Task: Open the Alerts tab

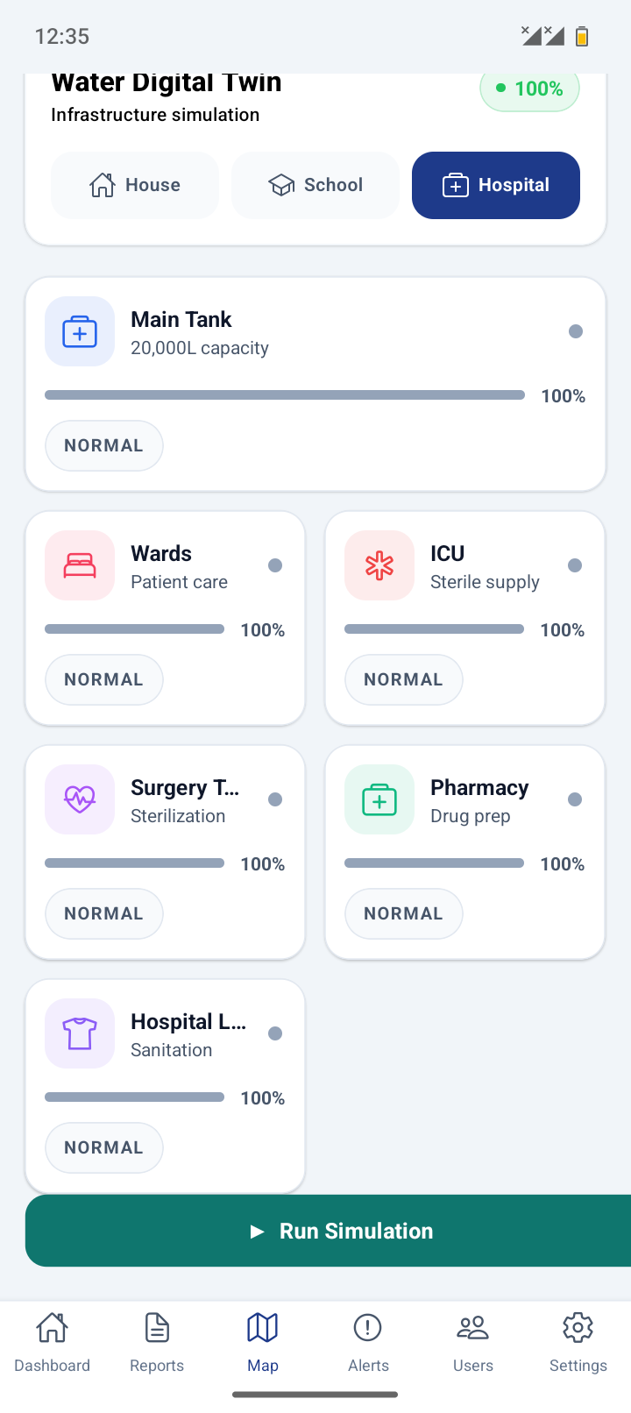Action: (x=368, y=1343)
